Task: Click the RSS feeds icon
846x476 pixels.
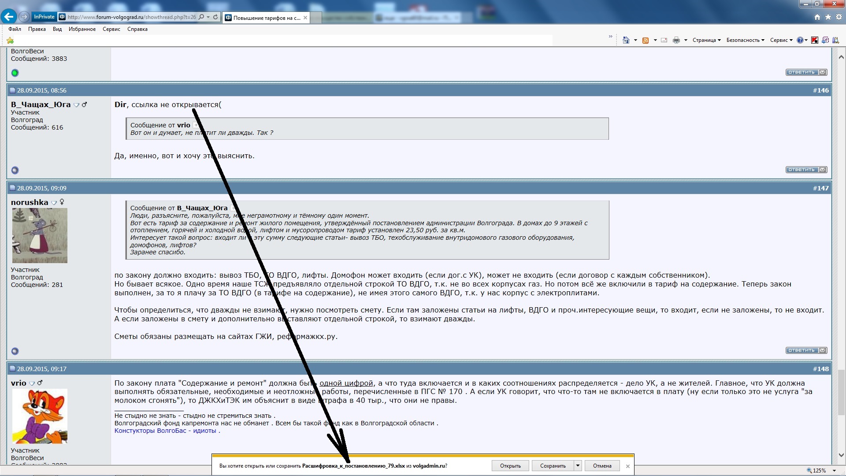Action: (646, 40)
